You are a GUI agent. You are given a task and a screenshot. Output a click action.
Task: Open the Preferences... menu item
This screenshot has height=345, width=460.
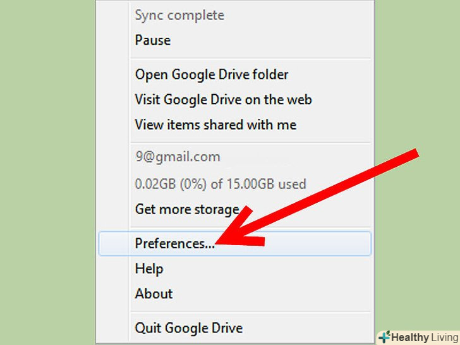coord(175,244)
